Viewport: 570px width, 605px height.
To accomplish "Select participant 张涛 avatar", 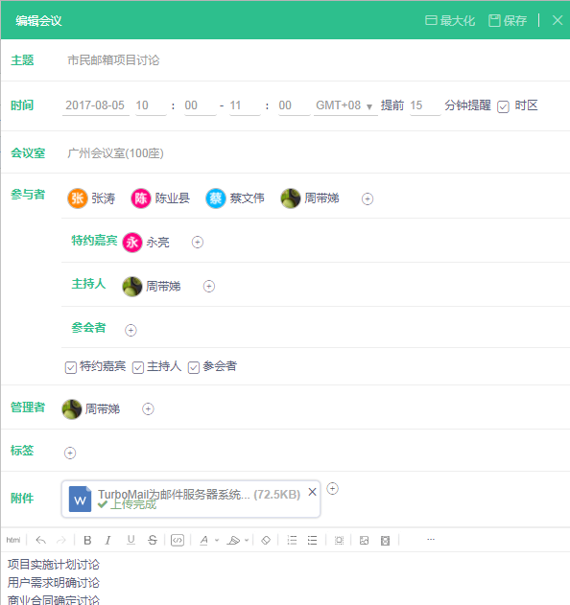I will [78, 198].
